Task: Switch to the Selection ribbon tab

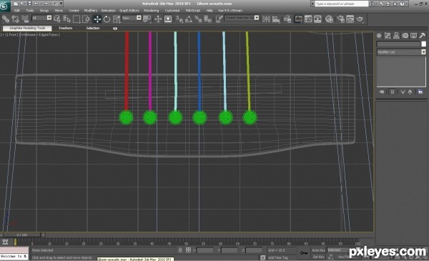Action: pyautogui.click(x=93, y=28)
